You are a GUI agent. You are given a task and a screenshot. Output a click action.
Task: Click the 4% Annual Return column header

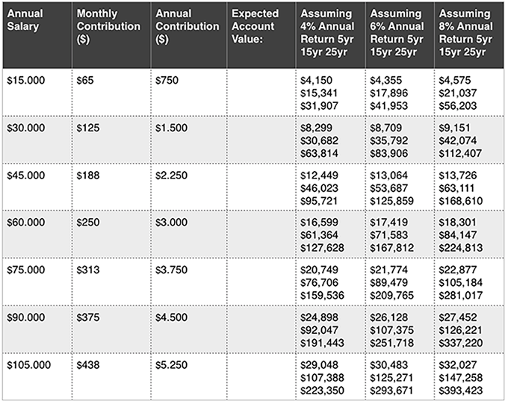pos(326,33)
